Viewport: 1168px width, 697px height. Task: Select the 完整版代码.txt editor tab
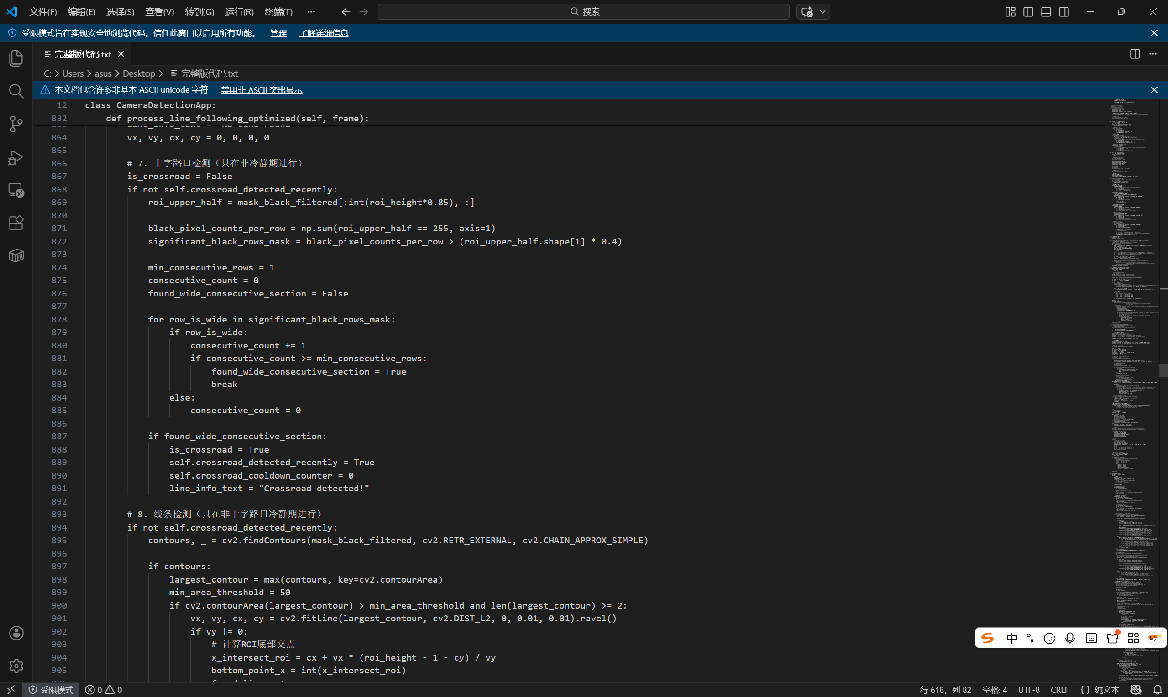(x=82, y=54)
